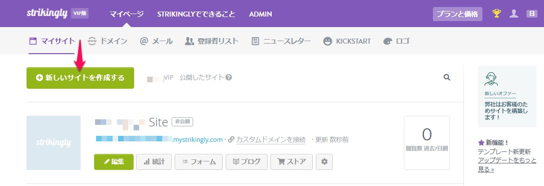Click the trophy icon in header
The image size is (544, 186).
pos(497,14)
